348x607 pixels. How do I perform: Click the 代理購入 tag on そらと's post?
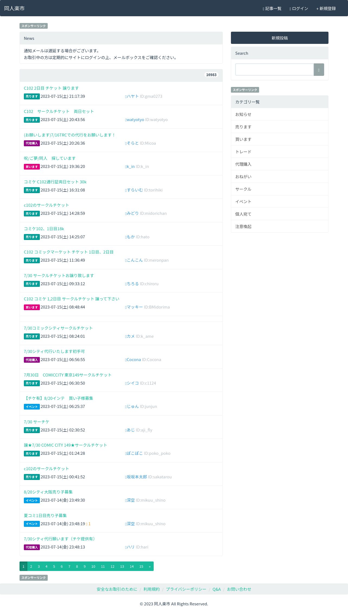pyautogui.click(x=32, y=143)
